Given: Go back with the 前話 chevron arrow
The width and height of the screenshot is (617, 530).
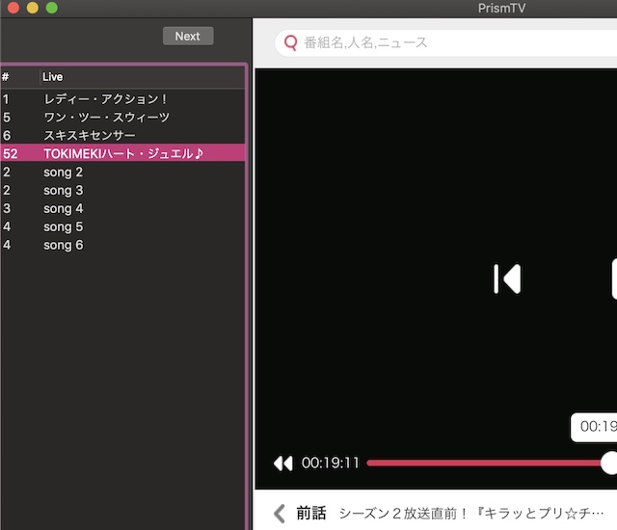Looking at the screenshot, I should 280,513.
